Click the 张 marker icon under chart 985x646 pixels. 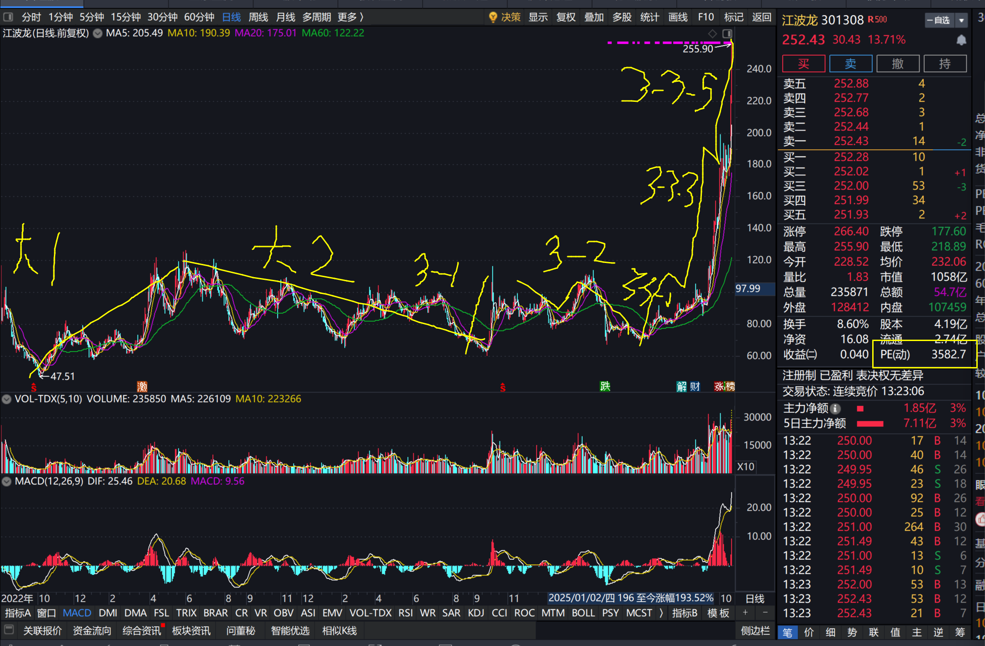pyautogui.click(x=719, y=387)
